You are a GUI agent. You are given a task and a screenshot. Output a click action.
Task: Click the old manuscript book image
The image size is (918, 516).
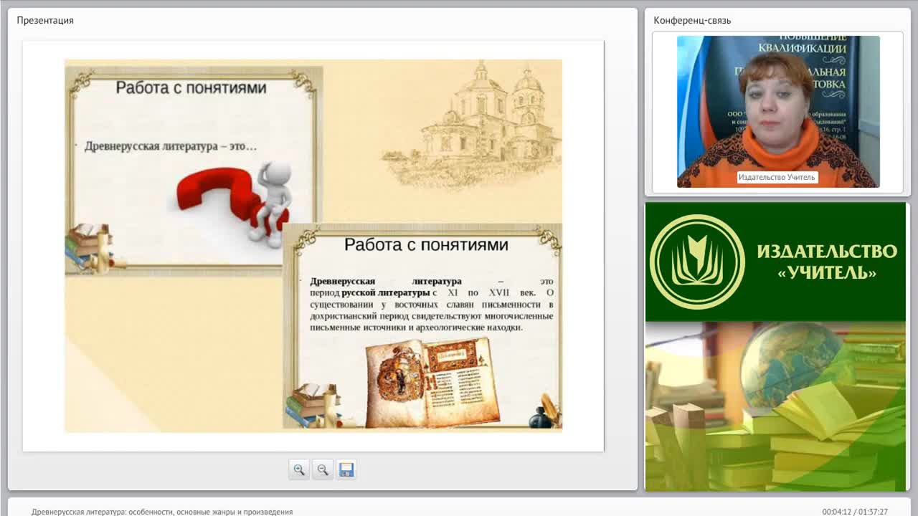coord(433,383)
